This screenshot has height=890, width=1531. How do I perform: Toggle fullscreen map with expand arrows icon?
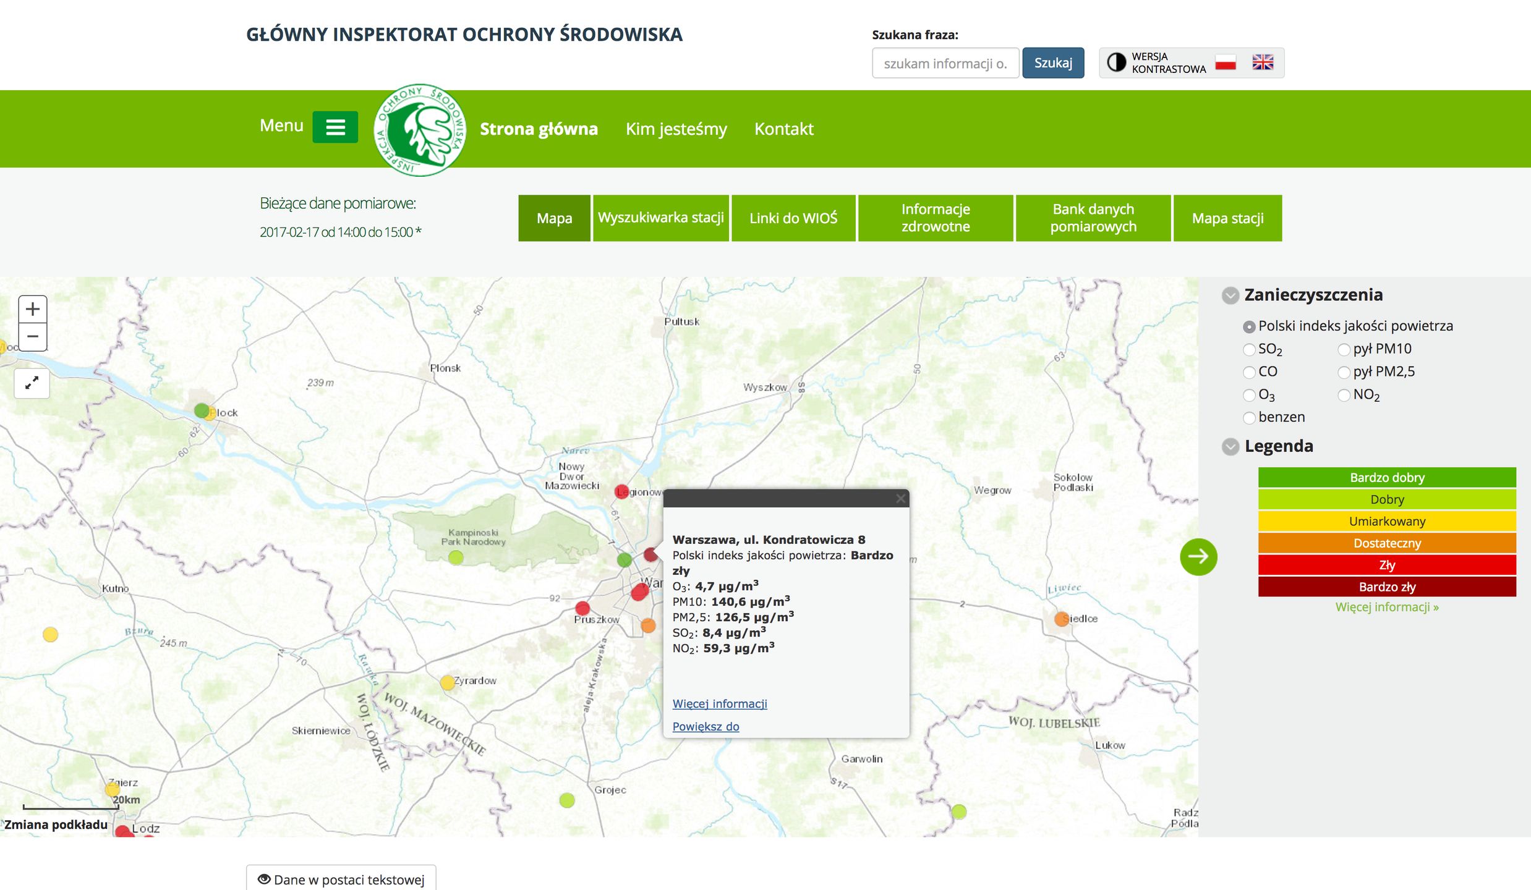tap(32, 383)
